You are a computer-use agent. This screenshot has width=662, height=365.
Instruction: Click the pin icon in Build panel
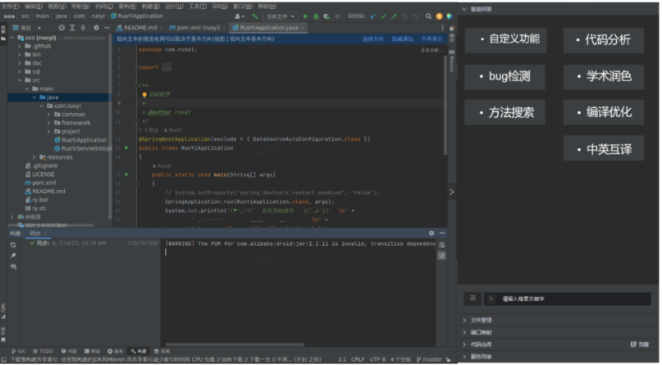[13, 255]
